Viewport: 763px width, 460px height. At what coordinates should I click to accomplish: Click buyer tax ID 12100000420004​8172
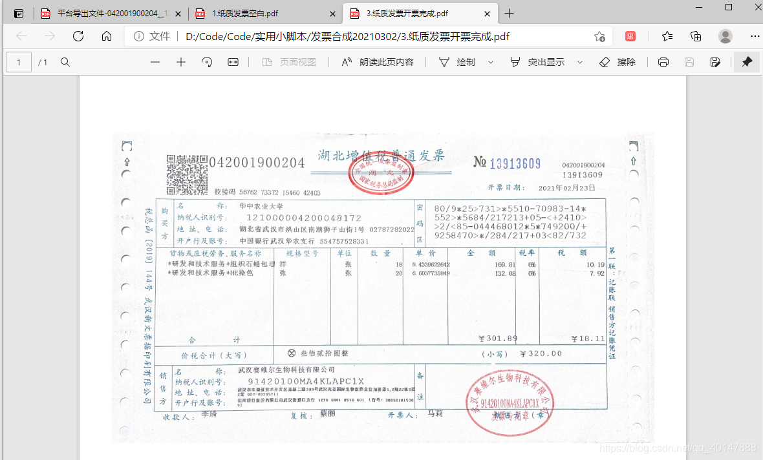point(304,218)
